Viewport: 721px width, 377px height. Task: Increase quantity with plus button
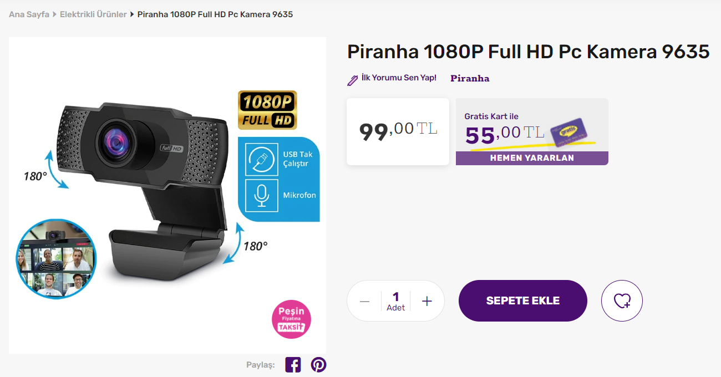click(426, 301)
